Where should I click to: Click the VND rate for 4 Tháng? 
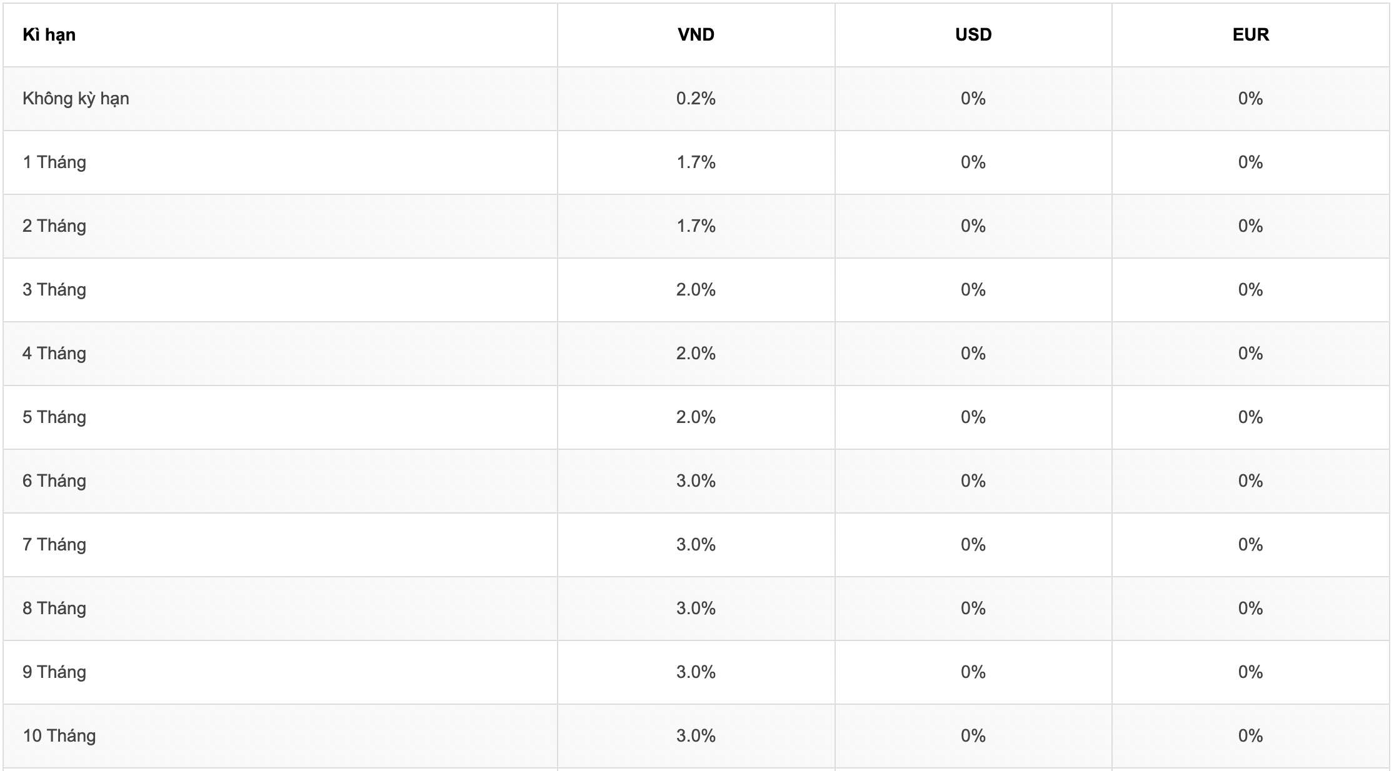tap(696, 354)
